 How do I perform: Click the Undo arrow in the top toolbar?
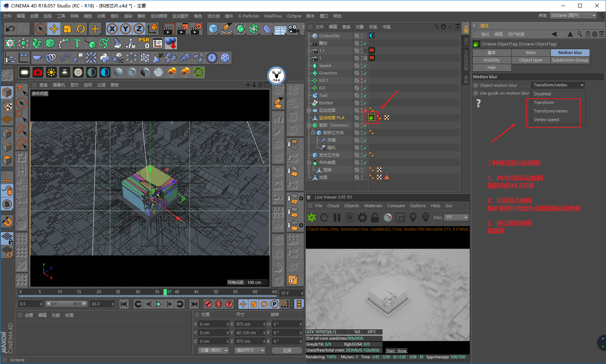[x=10, y=29]
